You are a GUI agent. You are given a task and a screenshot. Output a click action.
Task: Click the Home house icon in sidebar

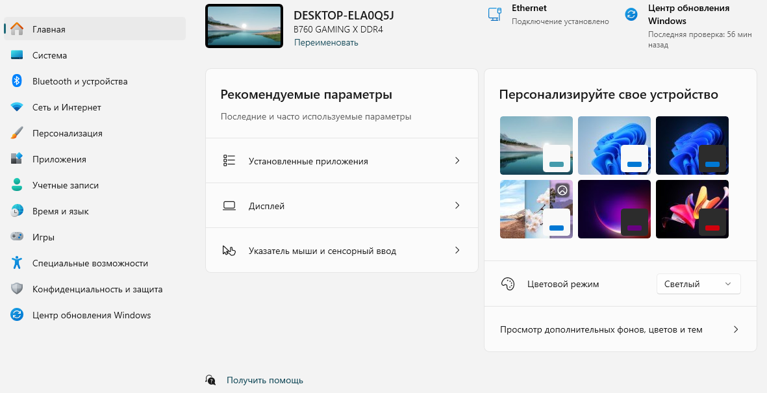(x=17, y=29)
